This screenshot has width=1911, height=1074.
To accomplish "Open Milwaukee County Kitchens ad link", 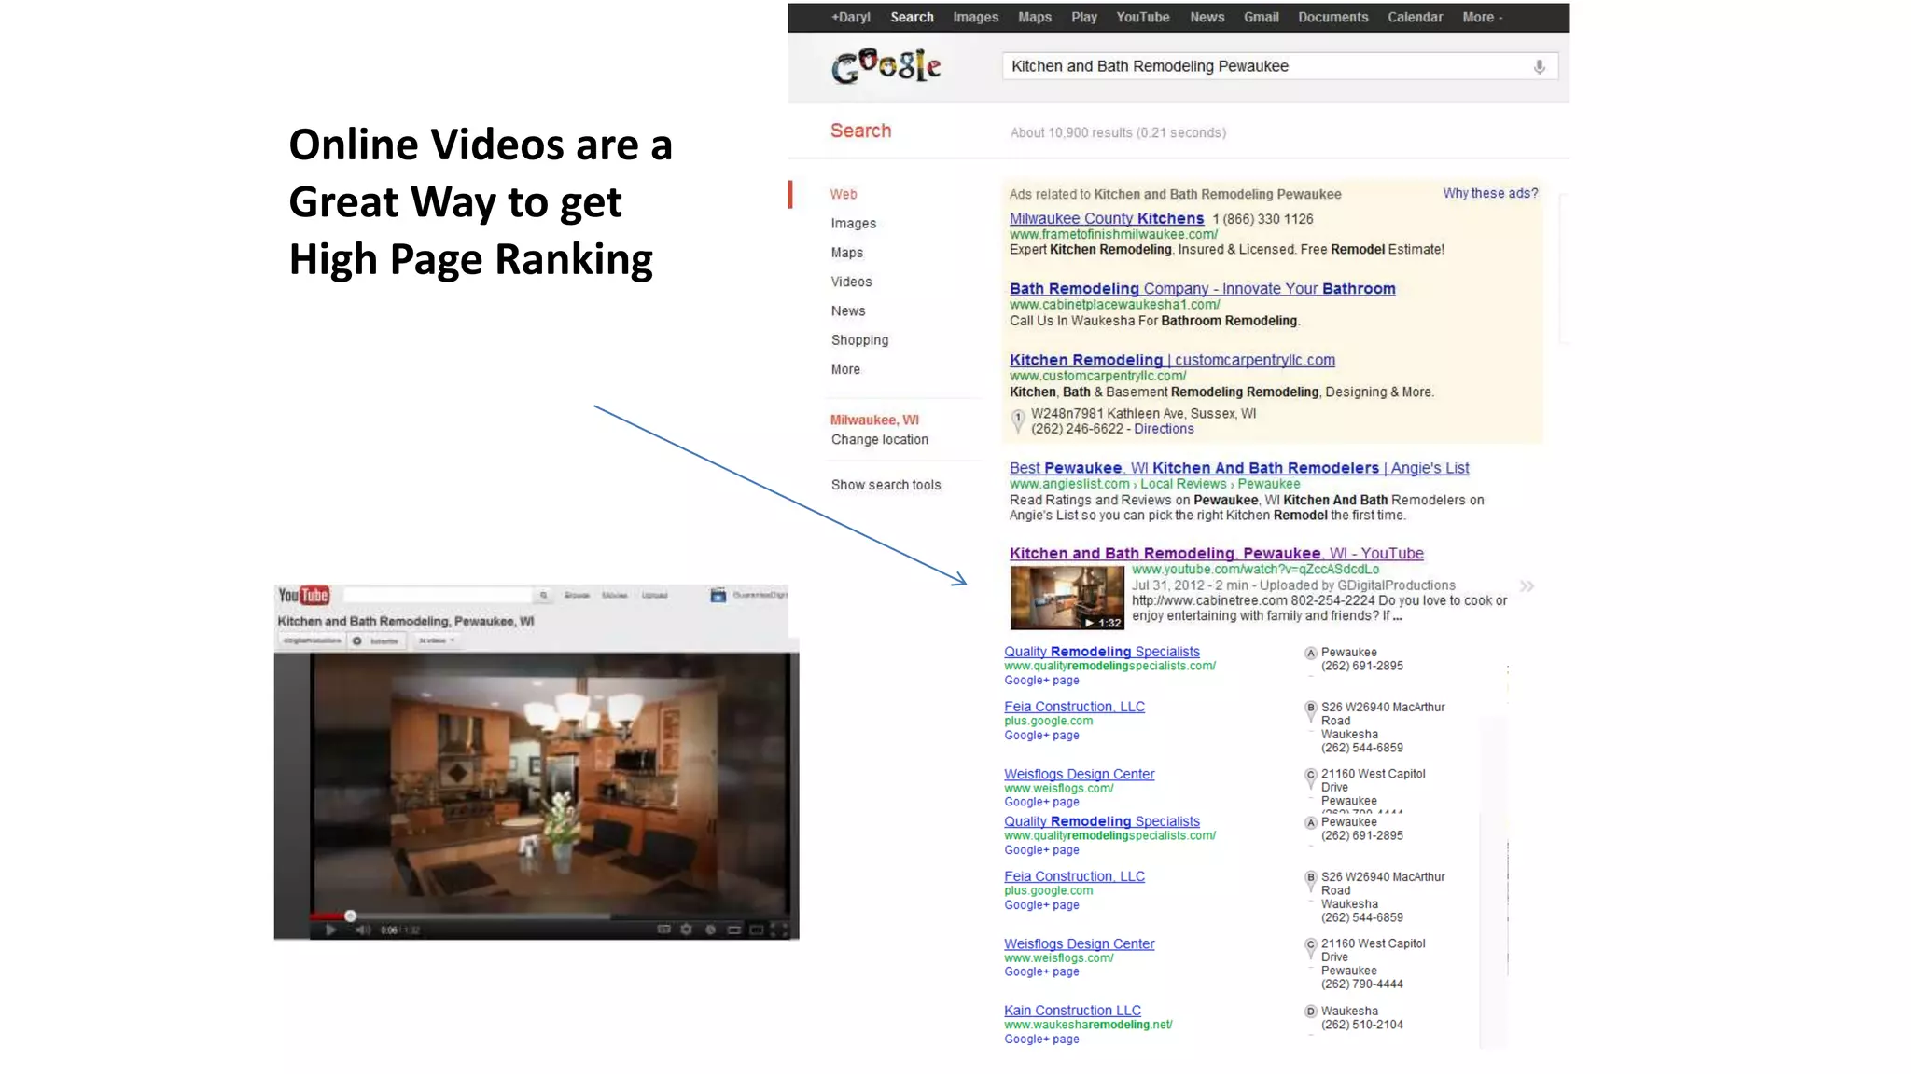I will (1106, 218).
